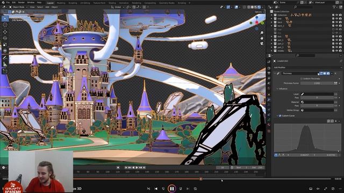Open the File menu
344x193 pixels.
[x=8, y=2]
